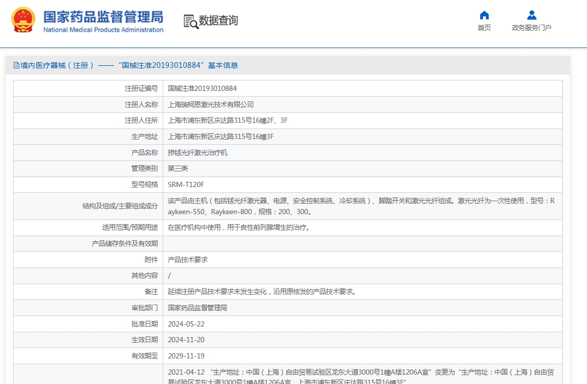Click the 数据查询 heading text

coord(218,20)
